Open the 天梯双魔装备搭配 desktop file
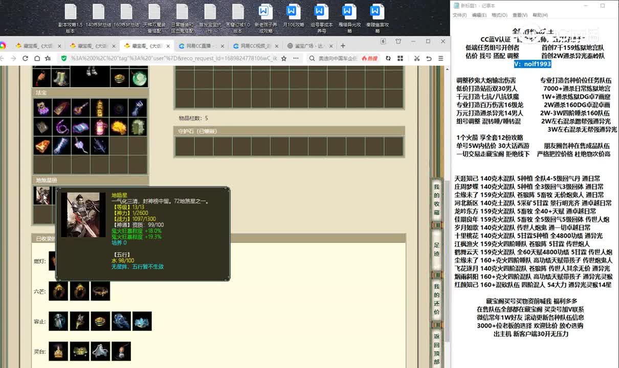 coord(154,18)
